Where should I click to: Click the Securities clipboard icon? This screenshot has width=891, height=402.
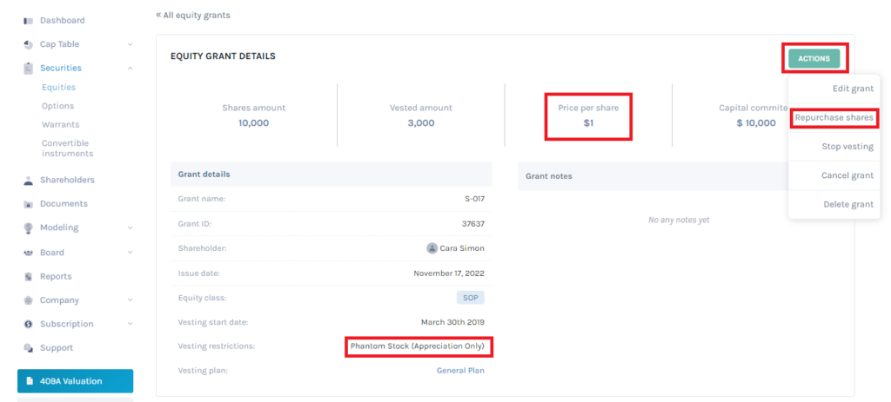(x=28, y=68)
